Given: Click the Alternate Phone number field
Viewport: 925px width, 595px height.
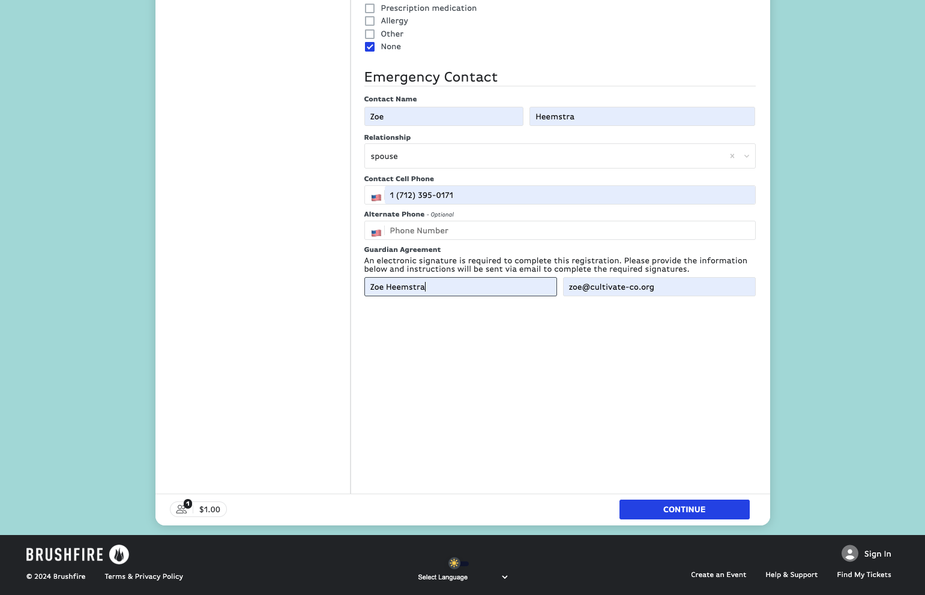Looking at the screenshot, I should (570, 230).
